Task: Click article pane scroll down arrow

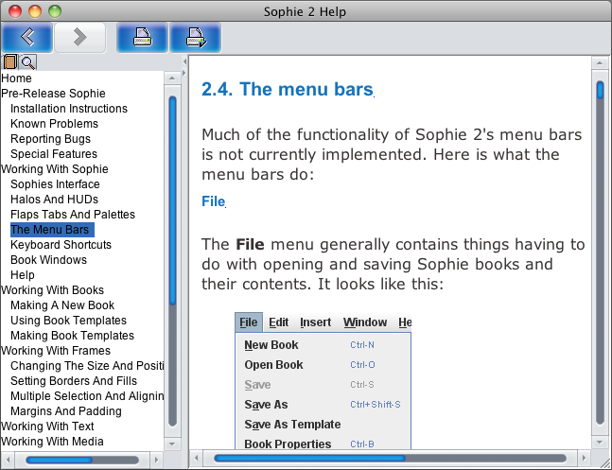Action: tap(600, 443)
